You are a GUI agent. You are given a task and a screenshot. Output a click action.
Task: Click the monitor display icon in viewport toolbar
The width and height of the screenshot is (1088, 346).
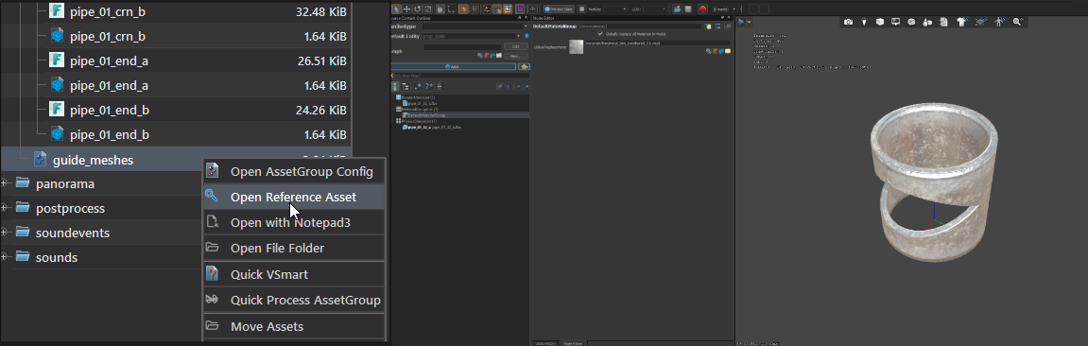896,22
